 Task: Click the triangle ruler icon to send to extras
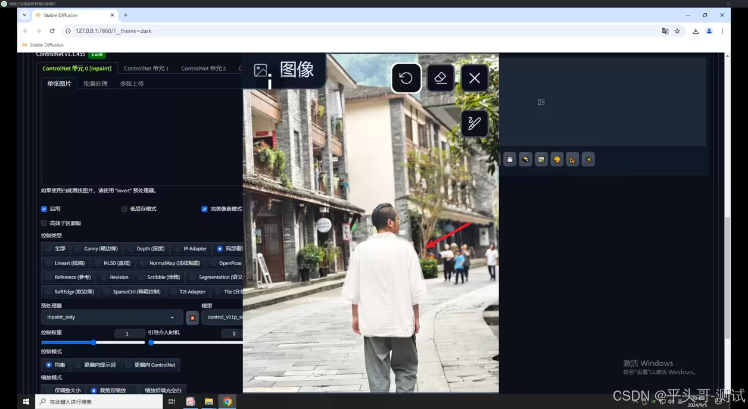[572, 160]
